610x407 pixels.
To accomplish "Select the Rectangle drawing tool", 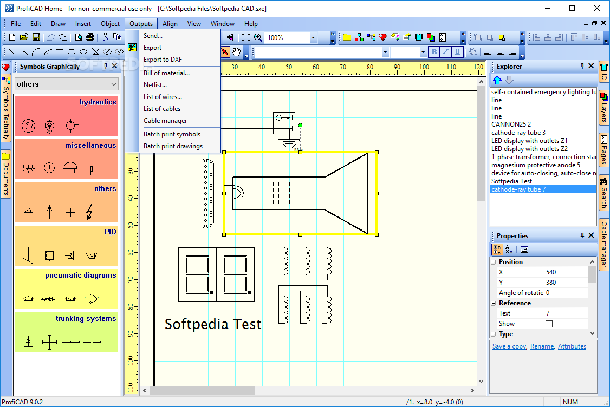I will [60, 51].
